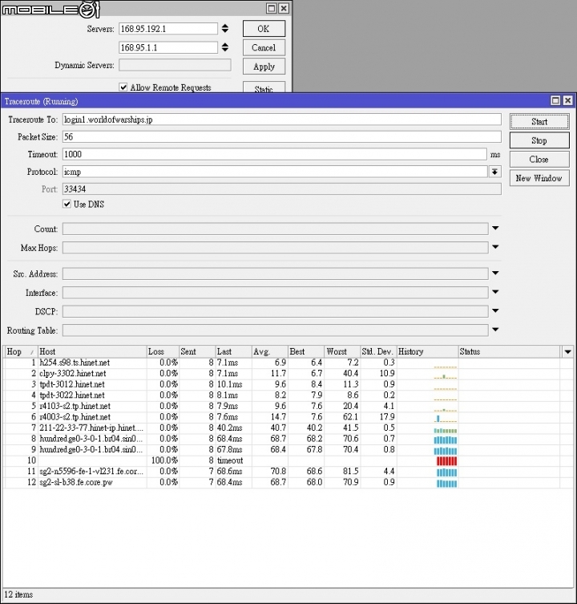This screenshot has height=604, width=577.
Task: Expand the Src. Address option
Action: 495,273
